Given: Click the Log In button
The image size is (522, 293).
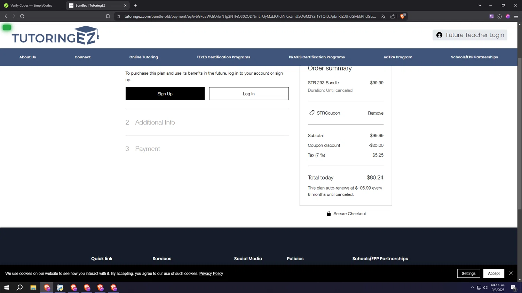Looking at the screenshot, I should coord(249,94).
